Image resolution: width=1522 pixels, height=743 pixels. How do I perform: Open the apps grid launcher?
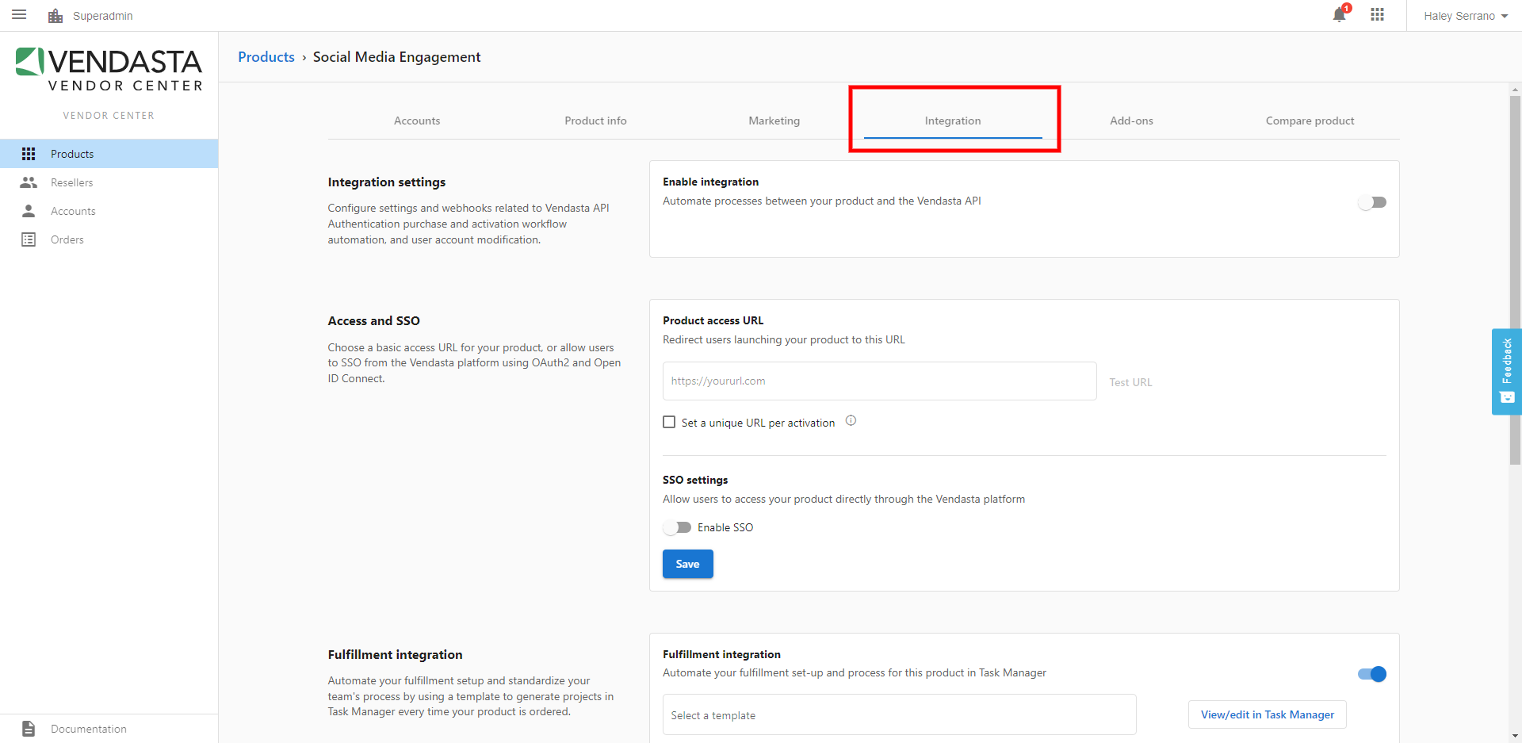(1378, 15)
